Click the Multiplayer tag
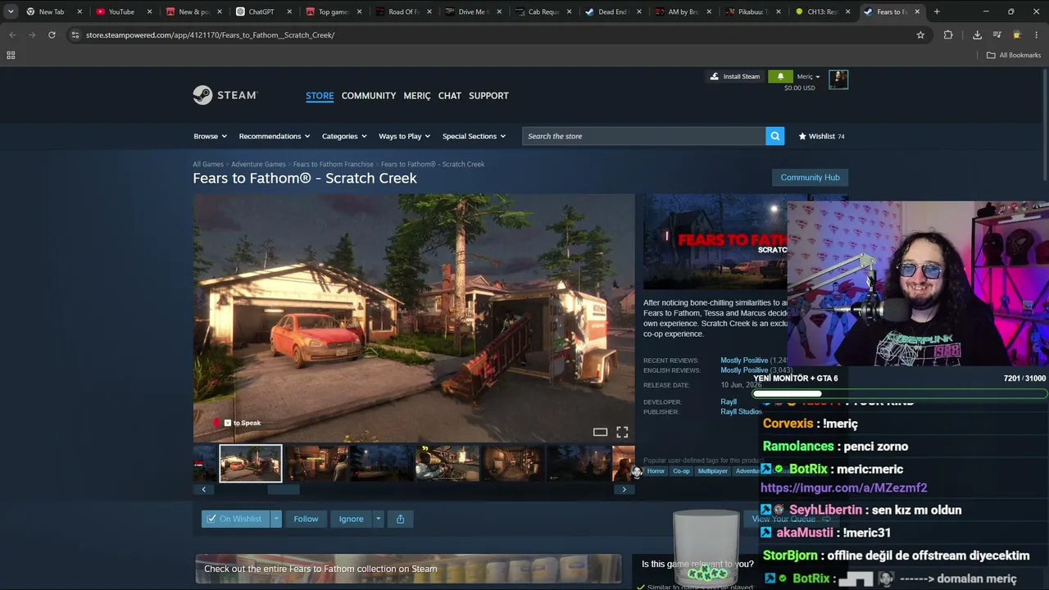Viewport: 1049px width, 590px height. tap(712, 471)
